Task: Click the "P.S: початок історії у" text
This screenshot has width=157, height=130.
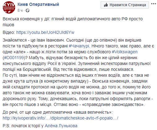Action: coord(23,126)
